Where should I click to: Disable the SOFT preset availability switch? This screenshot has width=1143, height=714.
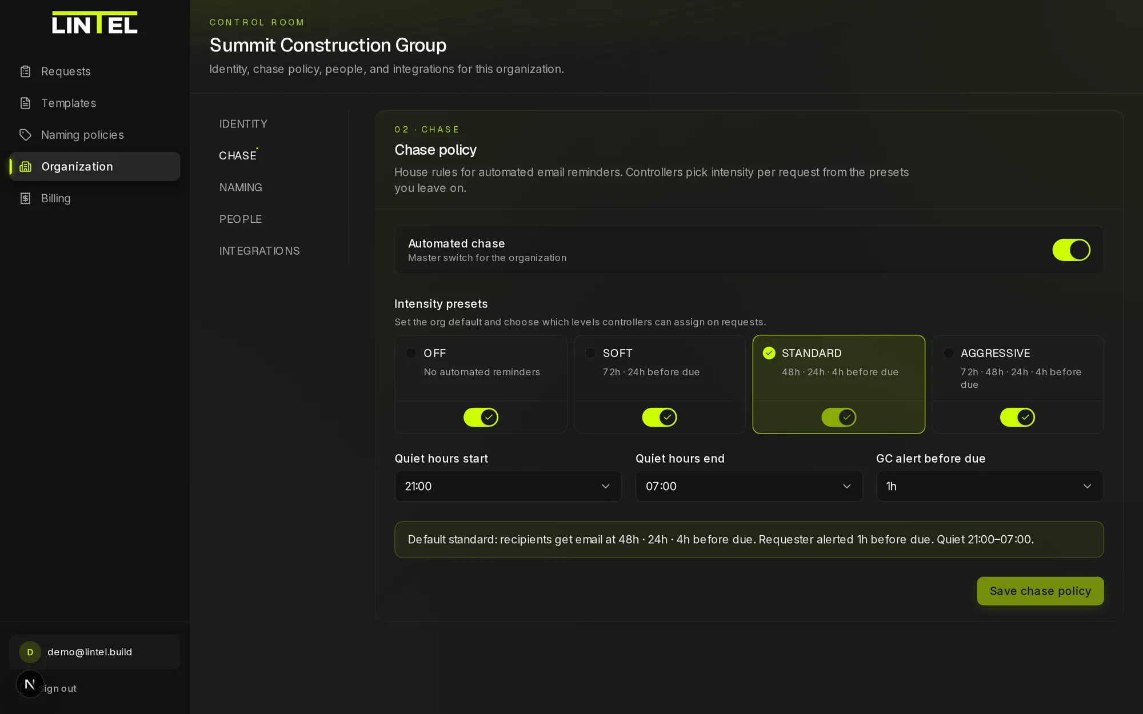pos(660,417)
